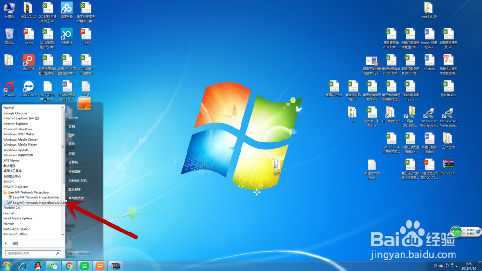
Task: Select the 网盘 (192.168.1... network shortcut
Action: point(410,116)
